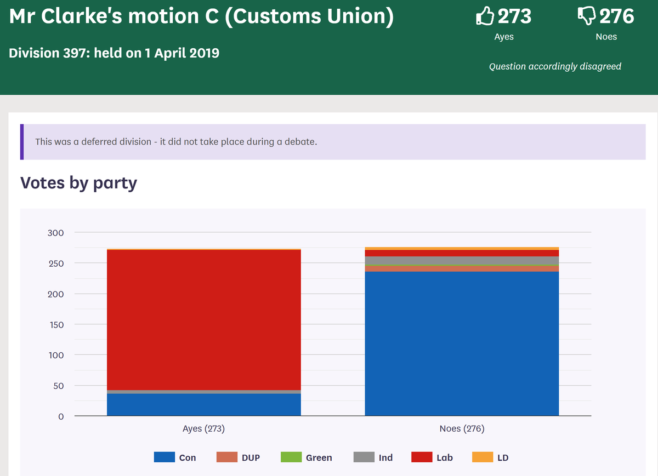This screenshot has width=658, height=476.
Task: Click 'Division 397: held on 1 April 2019'
Action: 114,53
